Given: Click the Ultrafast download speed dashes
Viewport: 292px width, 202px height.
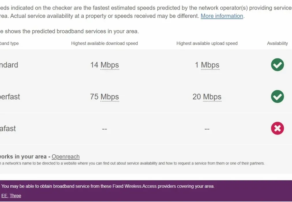Looking at the screenshot, I should (x=104, y=129).
